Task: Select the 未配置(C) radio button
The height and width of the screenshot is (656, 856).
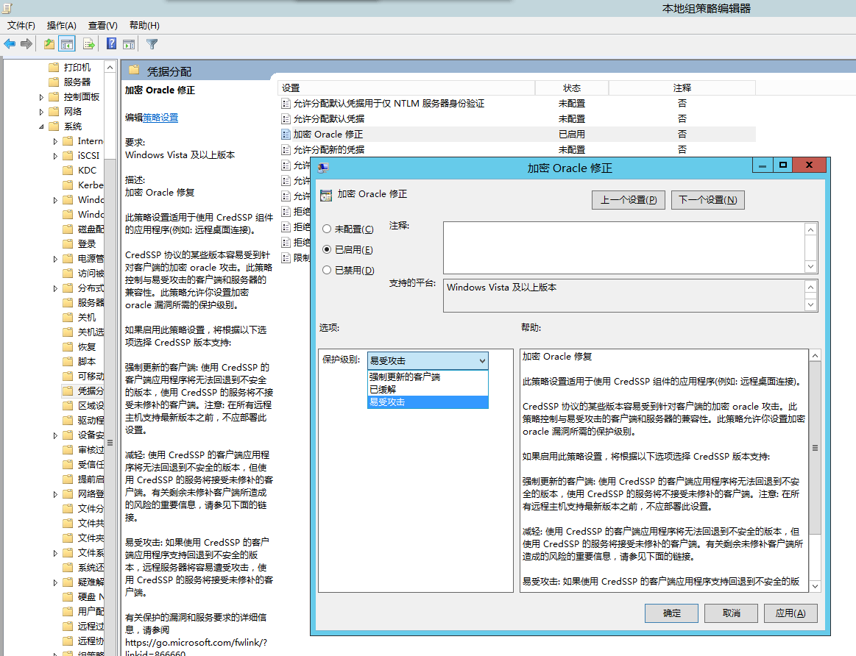Action: tap(327, 229)
